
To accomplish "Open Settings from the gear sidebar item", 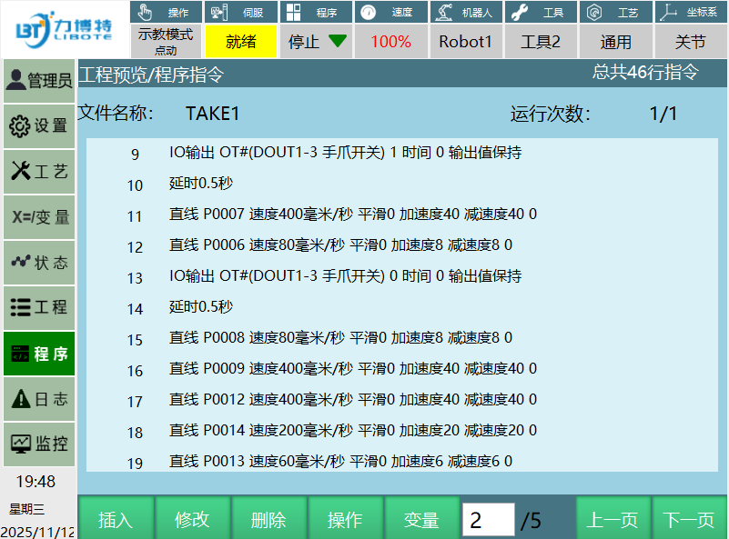I will pos(38,126).
